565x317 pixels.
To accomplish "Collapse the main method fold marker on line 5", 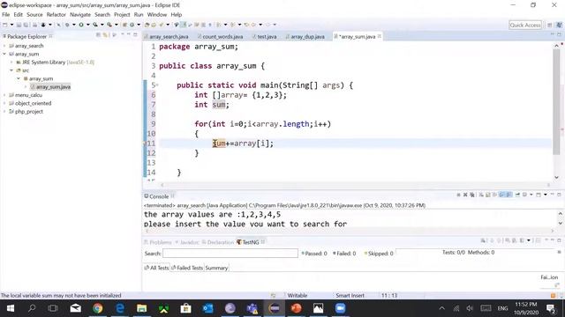I will tap(157, 85).
